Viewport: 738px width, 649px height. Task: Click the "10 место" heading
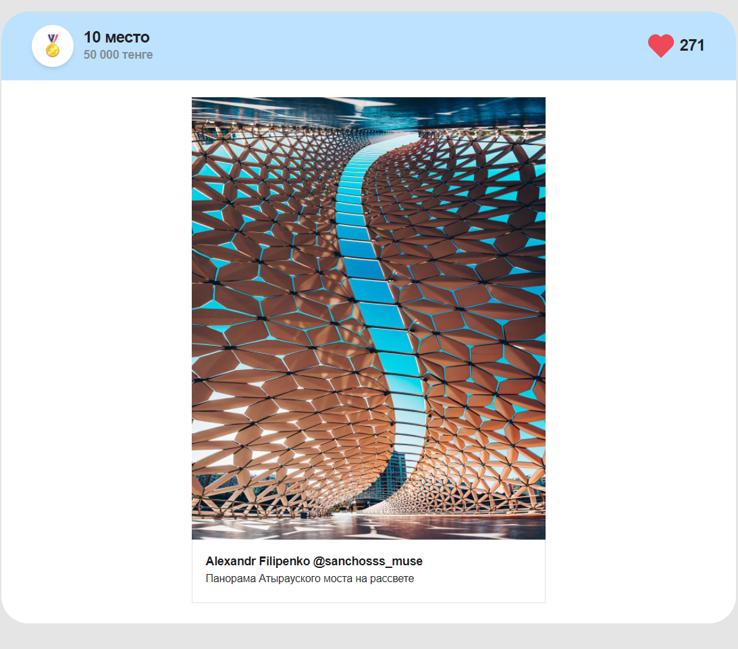(116, 37)
